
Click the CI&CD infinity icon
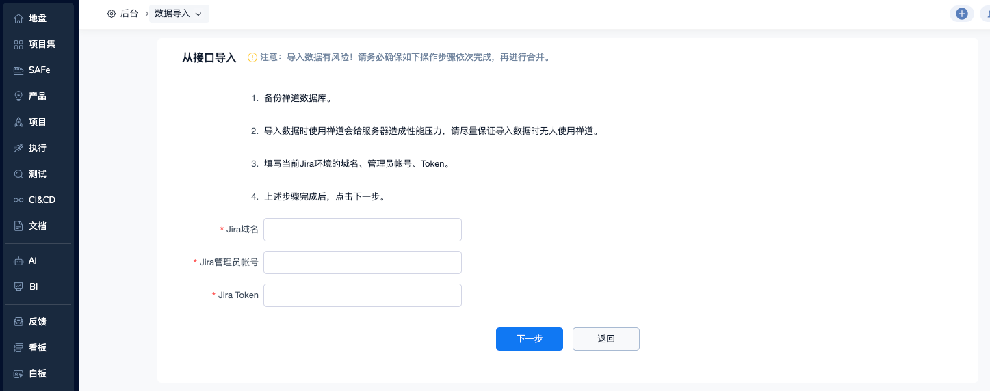pos(18,200)
